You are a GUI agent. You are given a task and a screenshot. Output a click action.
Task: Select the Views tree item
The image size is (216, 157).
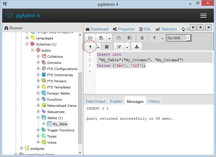pyautogui.click(x=52, y=142)
